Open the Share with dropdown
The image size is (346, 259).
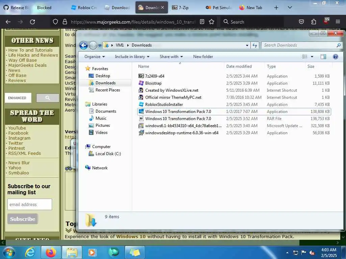pos(171,57)
